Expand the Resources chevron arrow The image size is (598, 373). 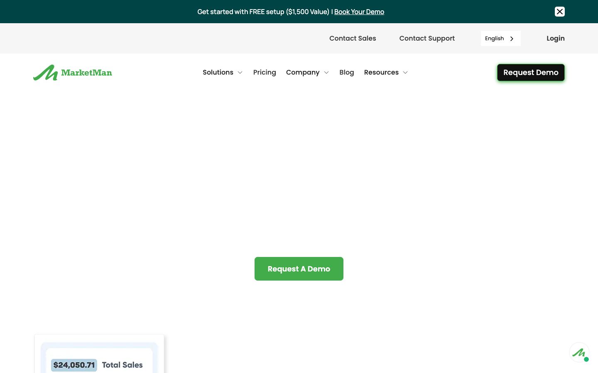pyautogui.click(x=405, y=73)
